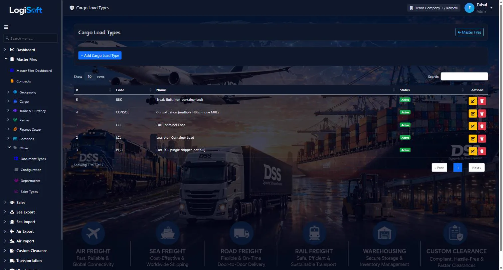This screenshot has width=503, height=270.
Task: Delete the BBK Break-Bulk row
Action: click(482, 101)
